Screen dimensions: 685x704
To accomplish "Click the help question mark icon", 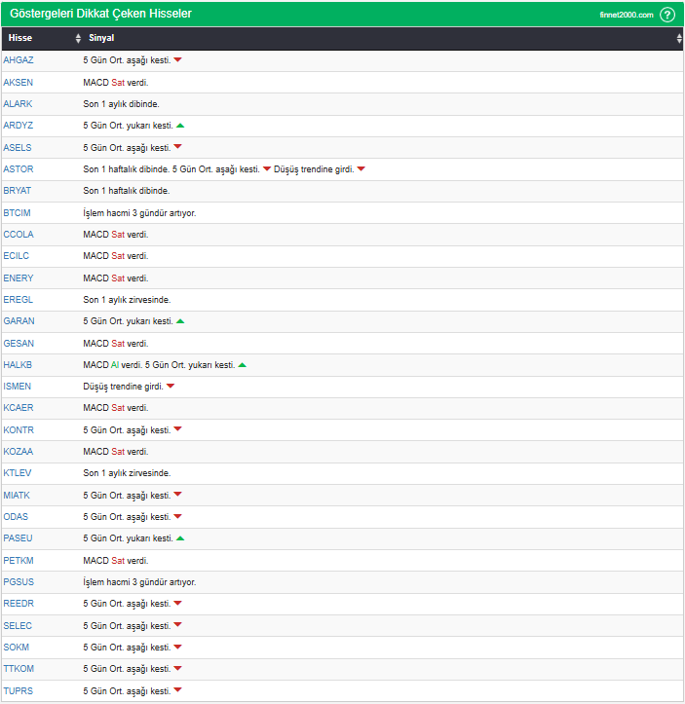I will [666, 15].
